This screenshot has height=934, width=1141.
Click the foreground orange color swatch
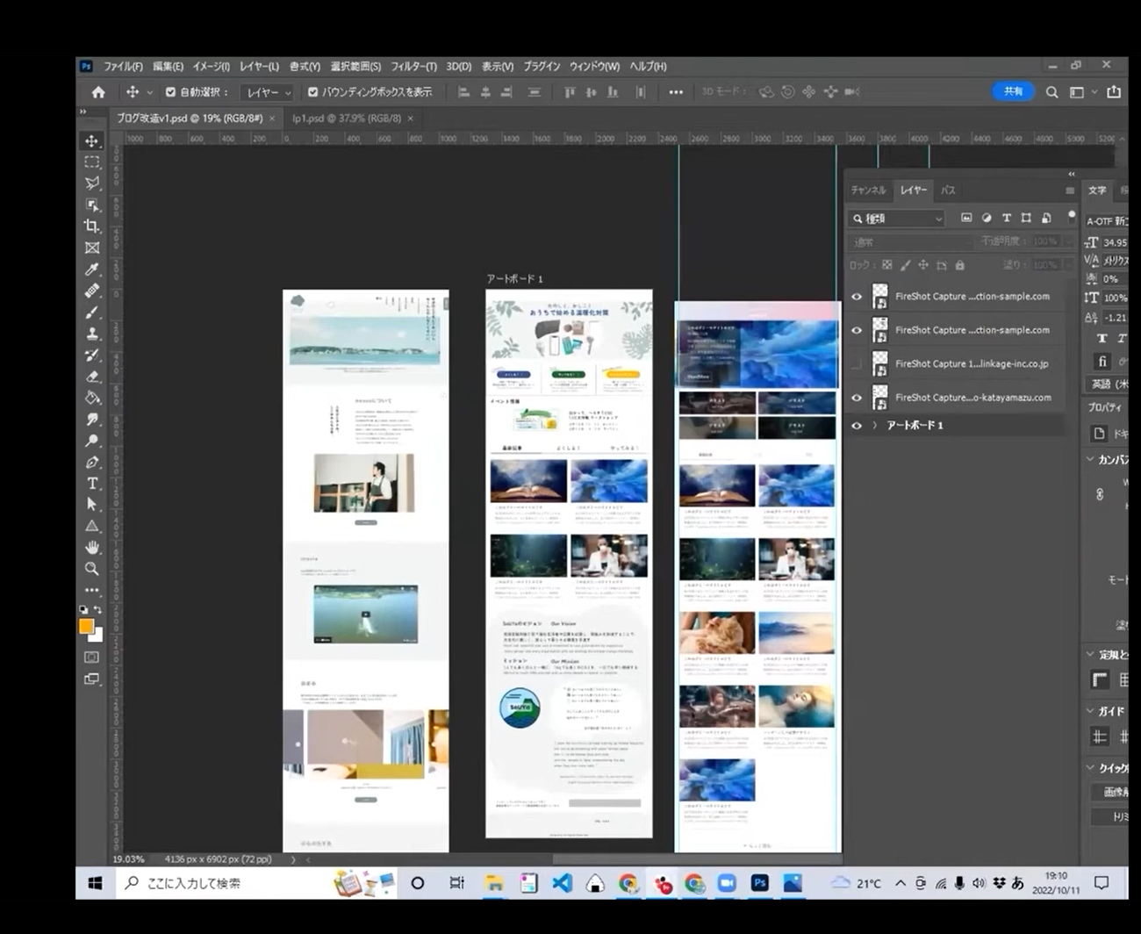(x=86, y=626)
